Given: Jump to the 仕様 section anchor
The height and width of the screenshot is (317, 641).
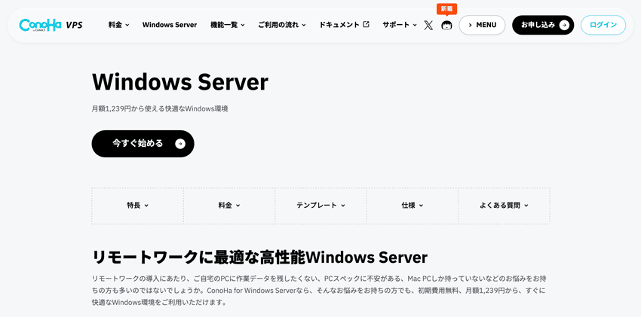Looking at the screenshot, I should [412, 206].
